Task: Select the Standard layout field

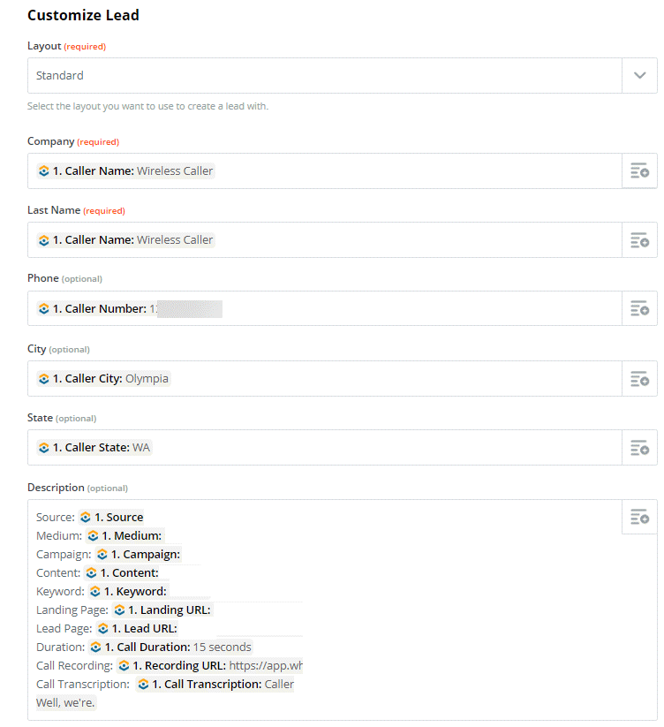Action: [324, 76]
